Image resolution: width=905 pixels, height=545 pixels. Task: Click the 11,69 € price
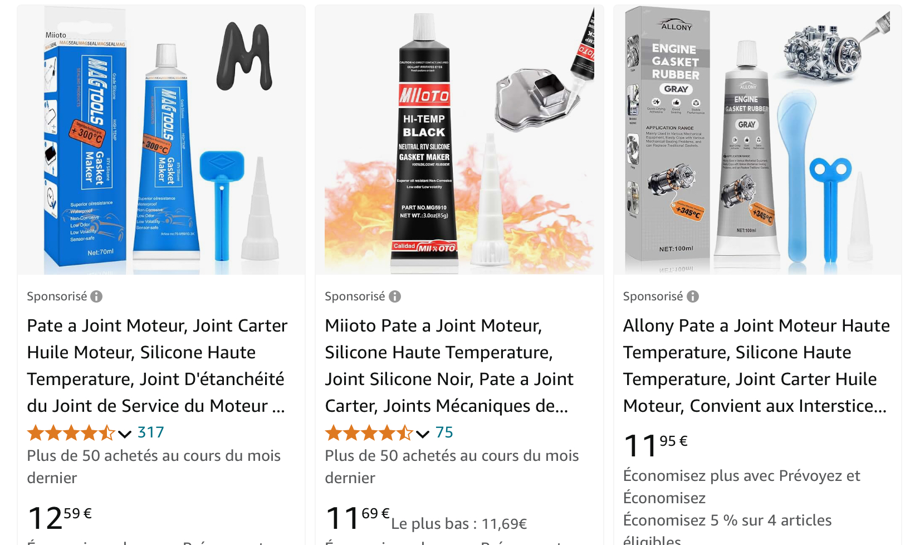coord(358,518)
